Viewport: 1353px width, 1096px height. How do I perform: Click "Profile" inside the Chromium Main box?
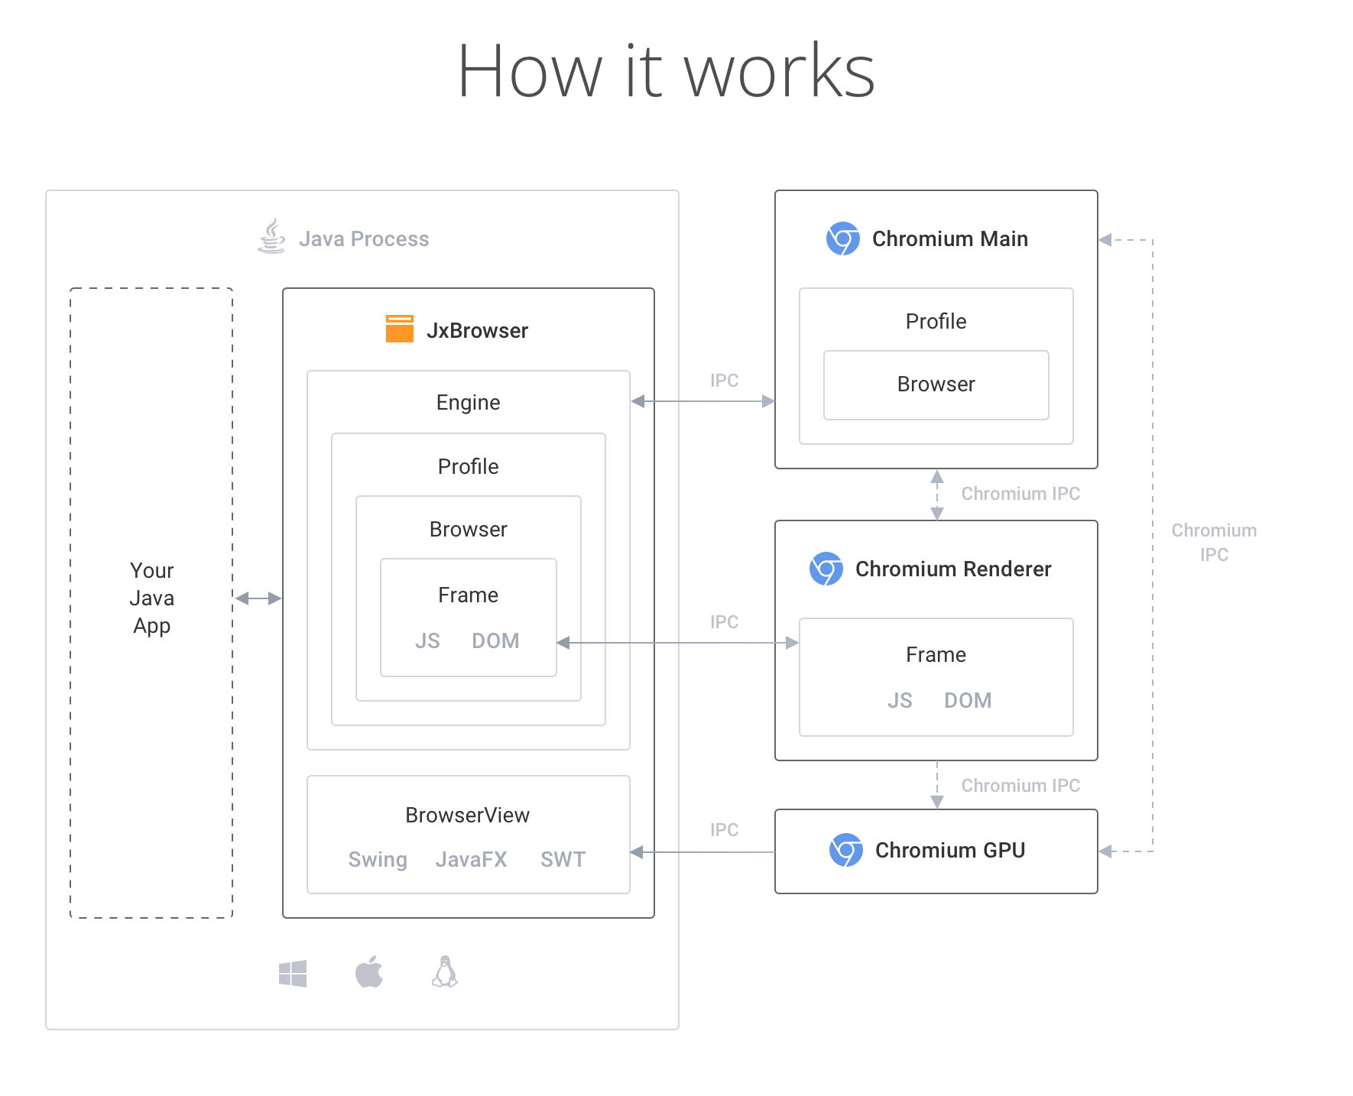[936, 321]
